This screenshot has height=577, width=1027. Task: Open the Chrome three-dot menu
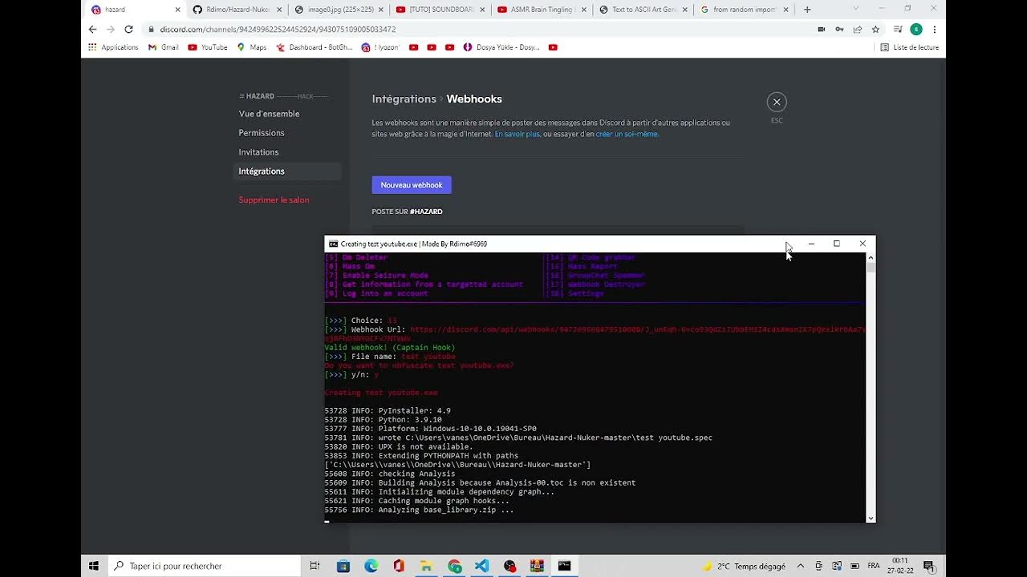[935, 29]
